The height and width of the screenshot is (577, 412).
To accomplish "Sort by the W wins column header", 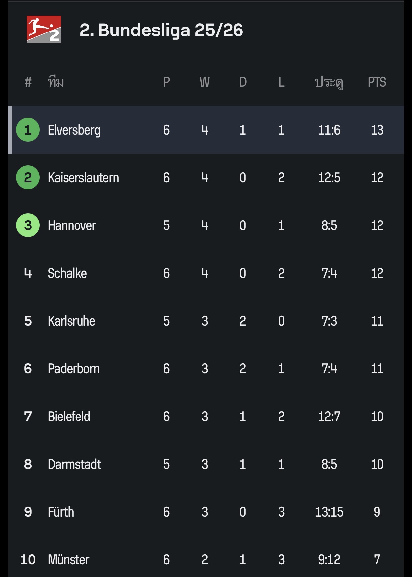I will coord(205,82).
